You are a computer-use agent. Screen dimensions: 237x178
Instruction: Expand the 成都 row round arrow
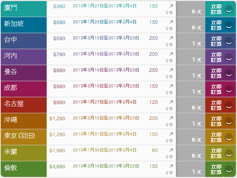pyautogui.click(x=229, y=89)
